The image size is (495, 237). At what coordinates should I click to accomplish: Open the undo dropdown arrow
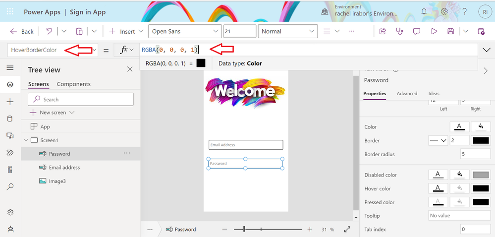point(64,31)
